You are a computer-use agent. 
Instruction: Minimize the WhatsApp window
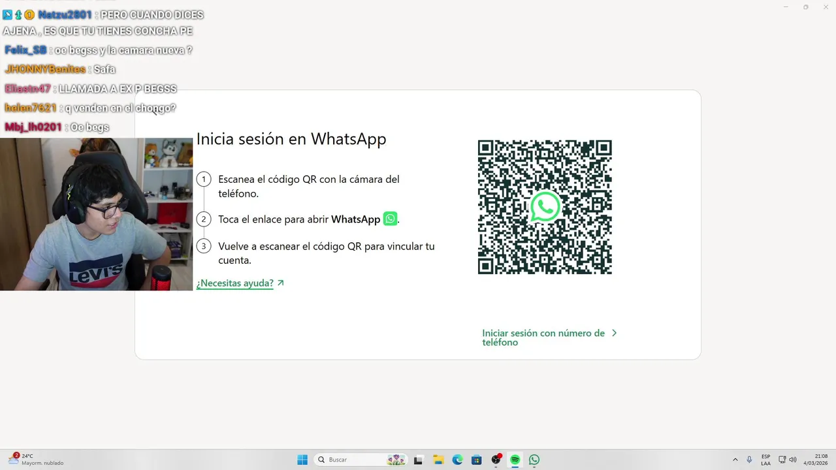point(786,7)
